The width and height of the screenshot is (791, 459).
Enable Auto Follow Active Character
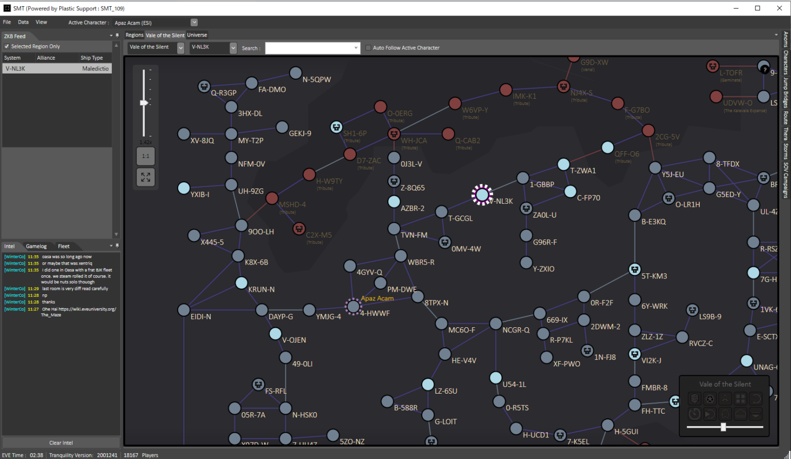point(368,48)
